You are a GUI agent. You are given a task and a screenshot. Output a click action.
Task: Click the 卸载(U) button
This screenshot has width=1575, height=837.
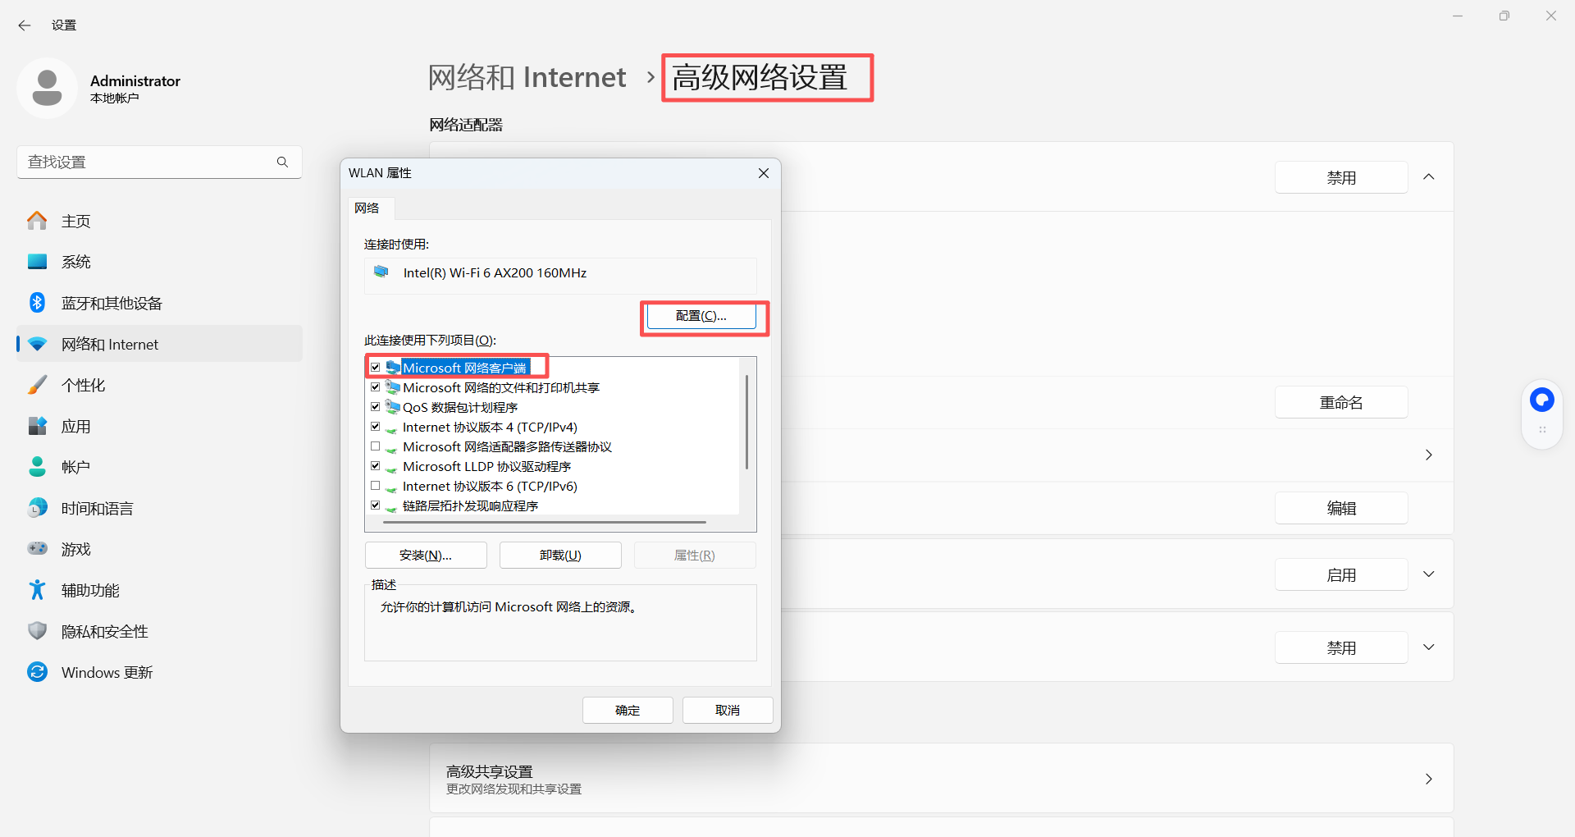(560, 556)
